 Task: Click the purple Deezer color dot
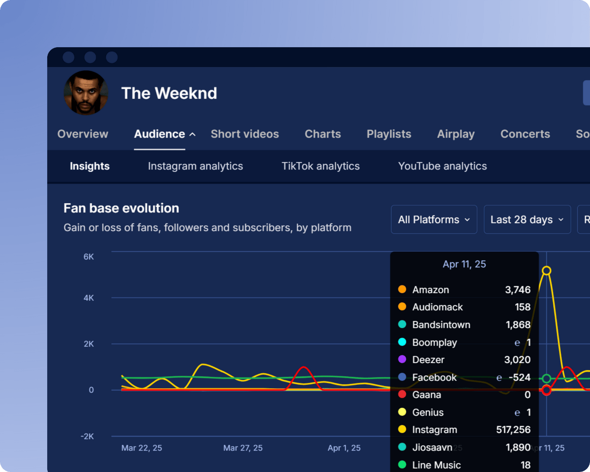pos(402,359)
